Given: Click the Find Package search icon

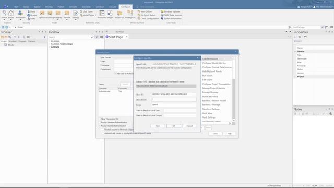Looking at the screenshot, I should [323, 27].
